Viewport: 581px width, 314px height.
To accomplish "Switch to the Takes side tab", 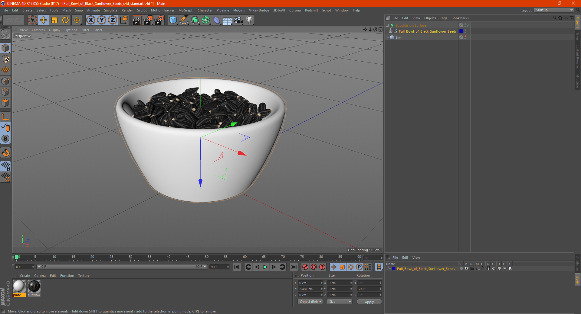I will click(577, 36).
